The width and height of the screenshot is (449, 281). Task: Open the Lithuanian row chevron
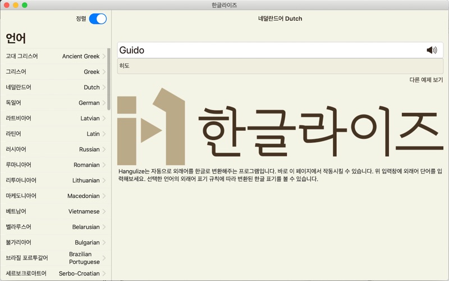(x=104, y=180)
